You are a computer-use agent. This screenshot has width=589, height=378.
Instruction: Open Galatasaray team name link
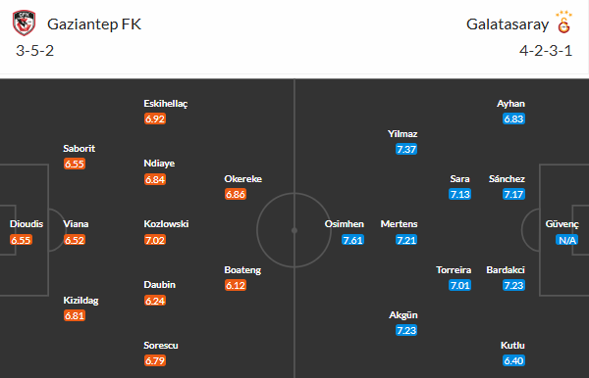[508, 24]
